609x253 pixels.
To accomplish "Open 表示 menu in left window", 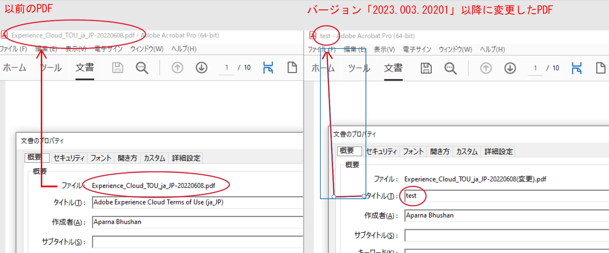I will [76, 49].
